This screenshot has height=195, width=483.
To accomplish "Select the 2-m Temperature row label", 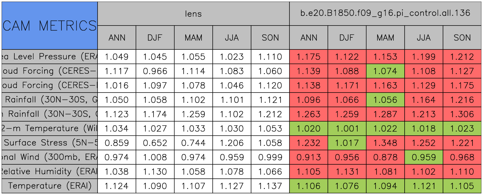I will [x=50, y=128].
